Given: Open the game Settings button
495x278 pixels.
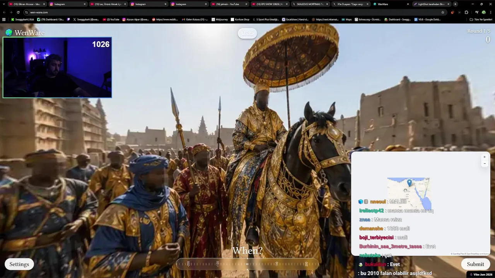Looking at the screenshot, I should (19, 264).
